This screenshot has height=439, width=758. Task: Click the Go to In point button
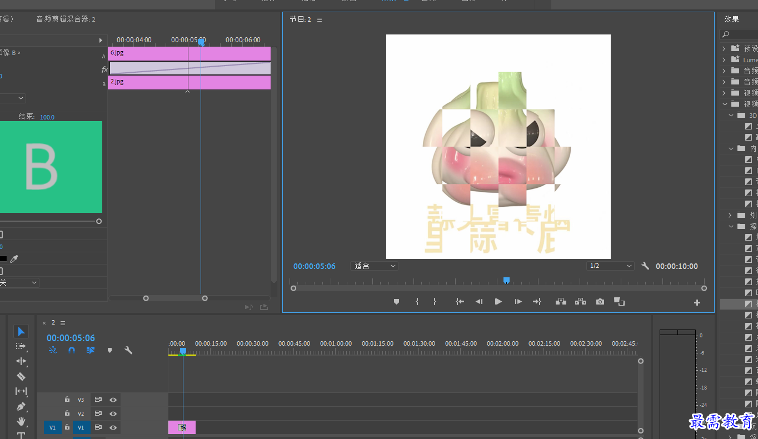click(460, 302)
